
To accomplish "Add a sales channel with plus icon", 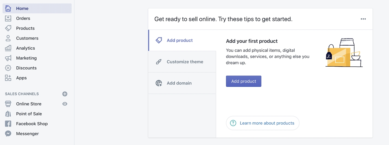I will click(x=65, y=94).
